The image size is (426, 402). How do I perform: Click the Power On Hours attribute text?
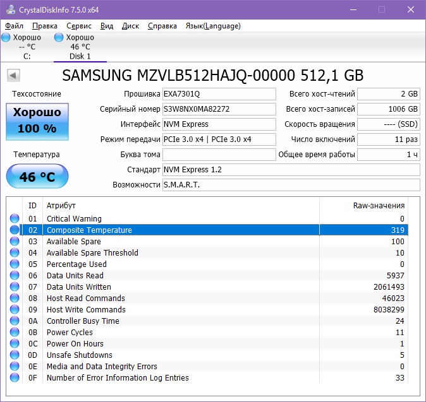[75, 344]
